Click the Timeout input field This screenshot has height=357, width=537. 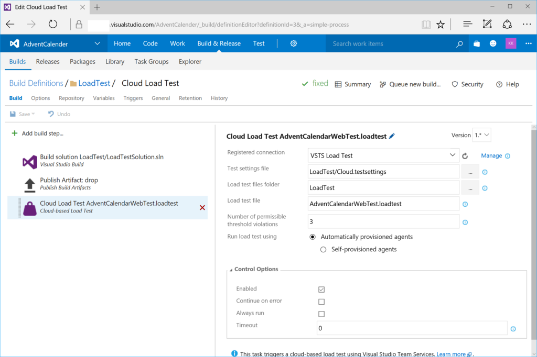(x=412, y=328)
